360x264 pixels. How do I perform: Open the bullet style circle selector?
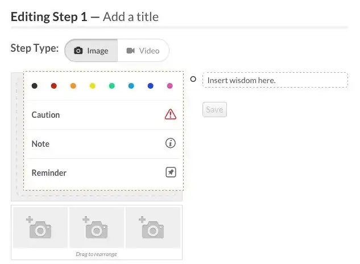click(x=193, y=80)
